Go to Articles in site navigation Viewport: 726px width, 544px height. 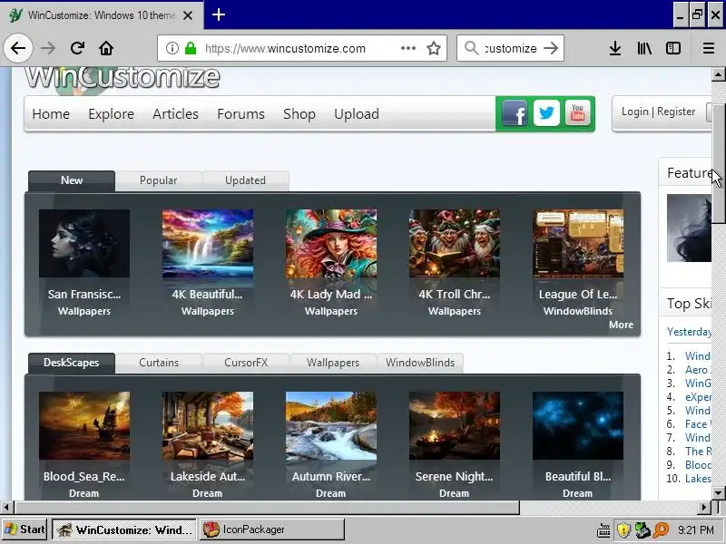(x=175, y=114)
